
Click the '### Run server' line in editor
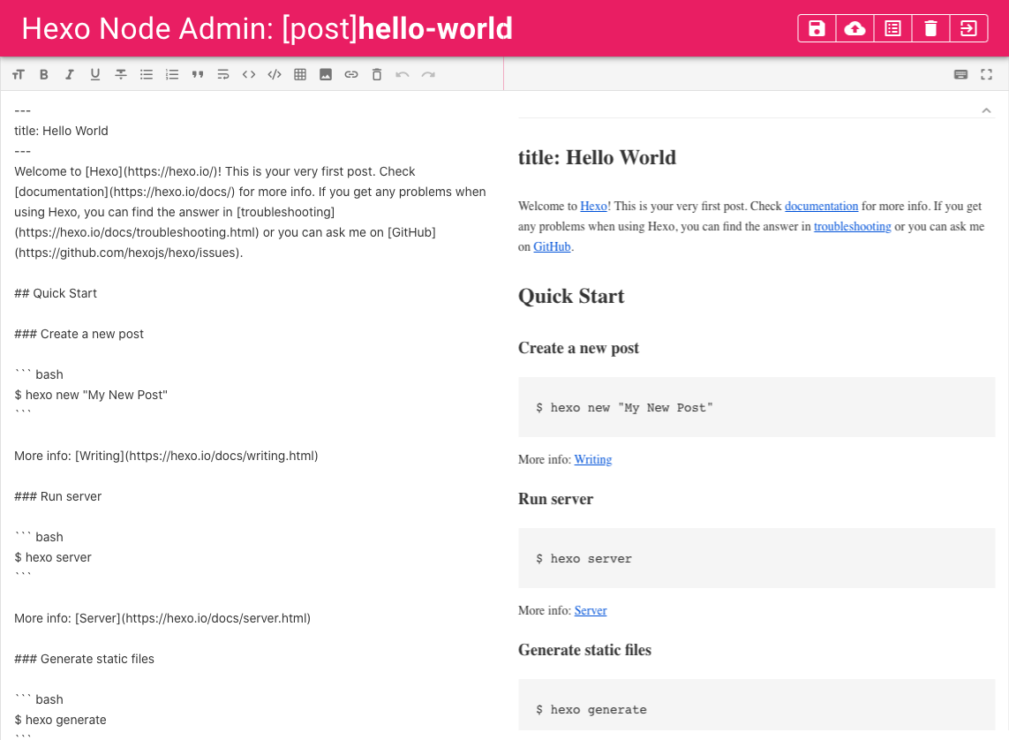(58, 497)
